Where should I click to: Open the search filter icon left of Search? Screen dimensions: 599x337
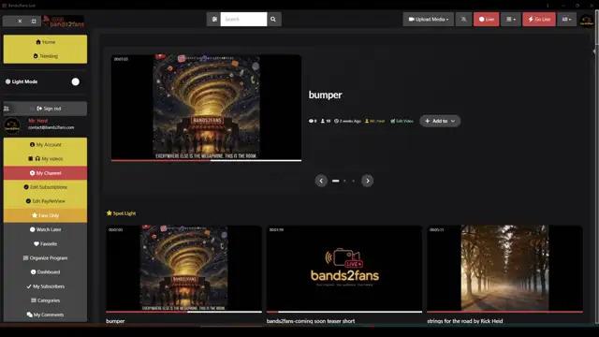pos(214,19)
